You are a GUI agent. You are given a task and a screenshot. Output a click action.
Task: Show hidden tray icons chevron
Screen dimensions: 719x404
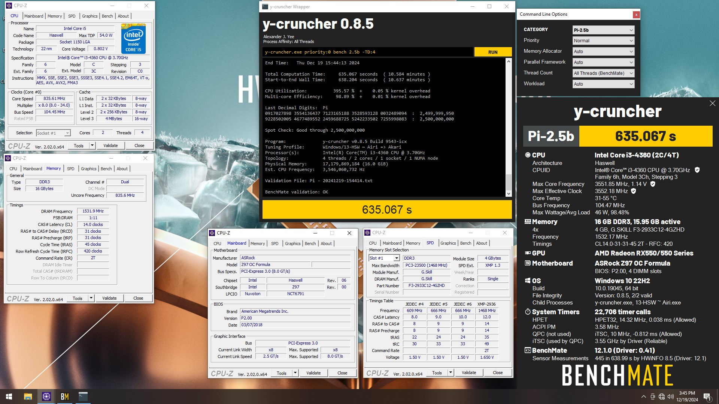pyautogui.click(x=643, y=397)
